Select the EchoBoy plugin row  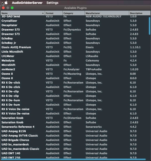click(x=75, y=38)
